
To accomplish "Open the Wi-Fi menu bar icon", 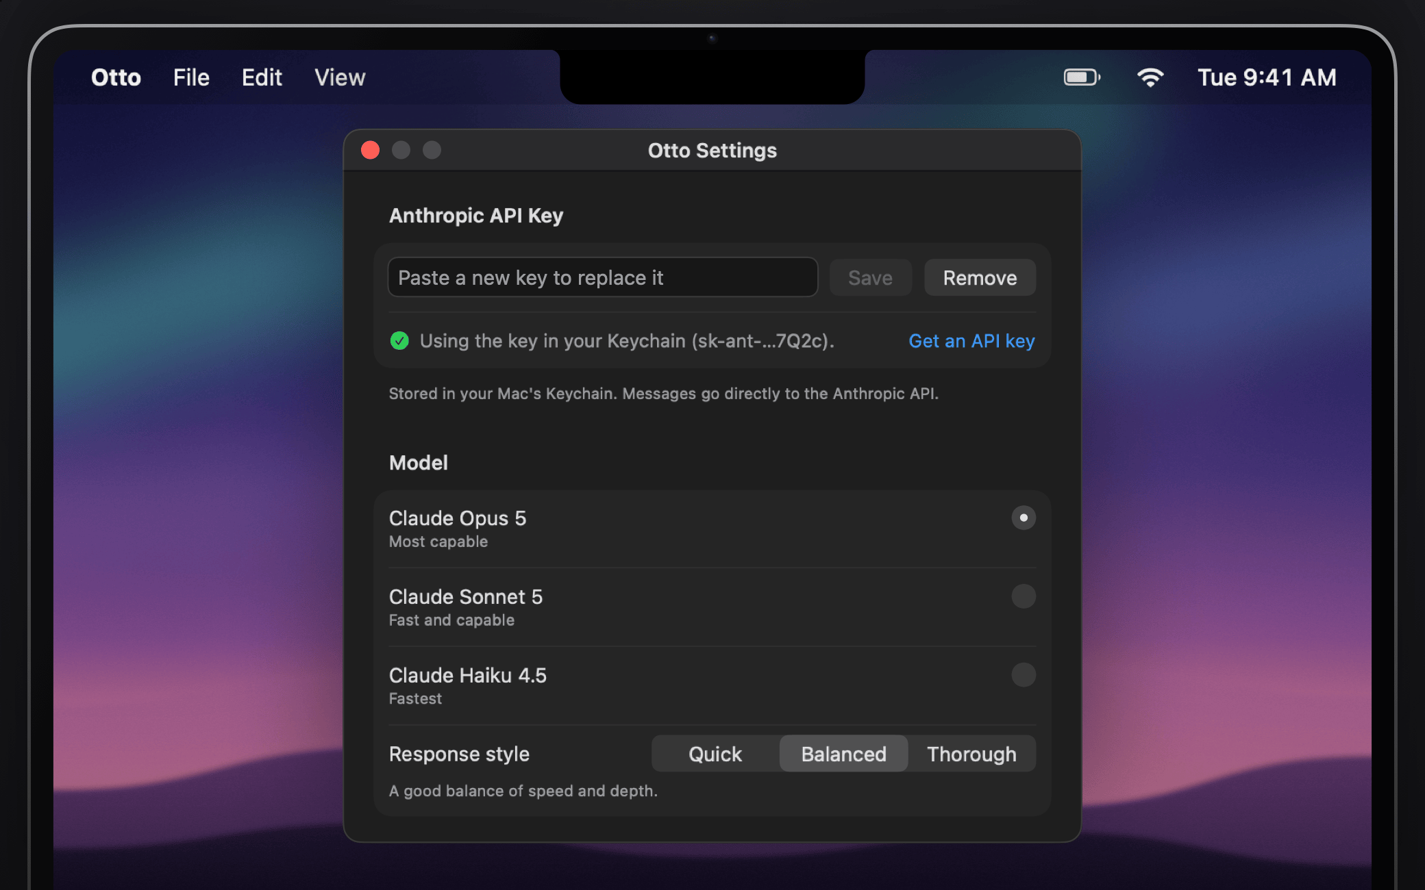I will pos(1150,77).
